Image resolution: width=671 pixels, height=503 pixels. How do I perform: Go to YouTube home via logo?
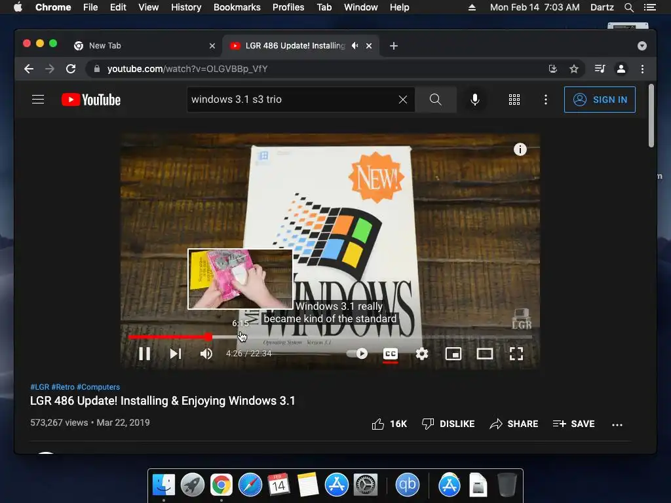91,100
